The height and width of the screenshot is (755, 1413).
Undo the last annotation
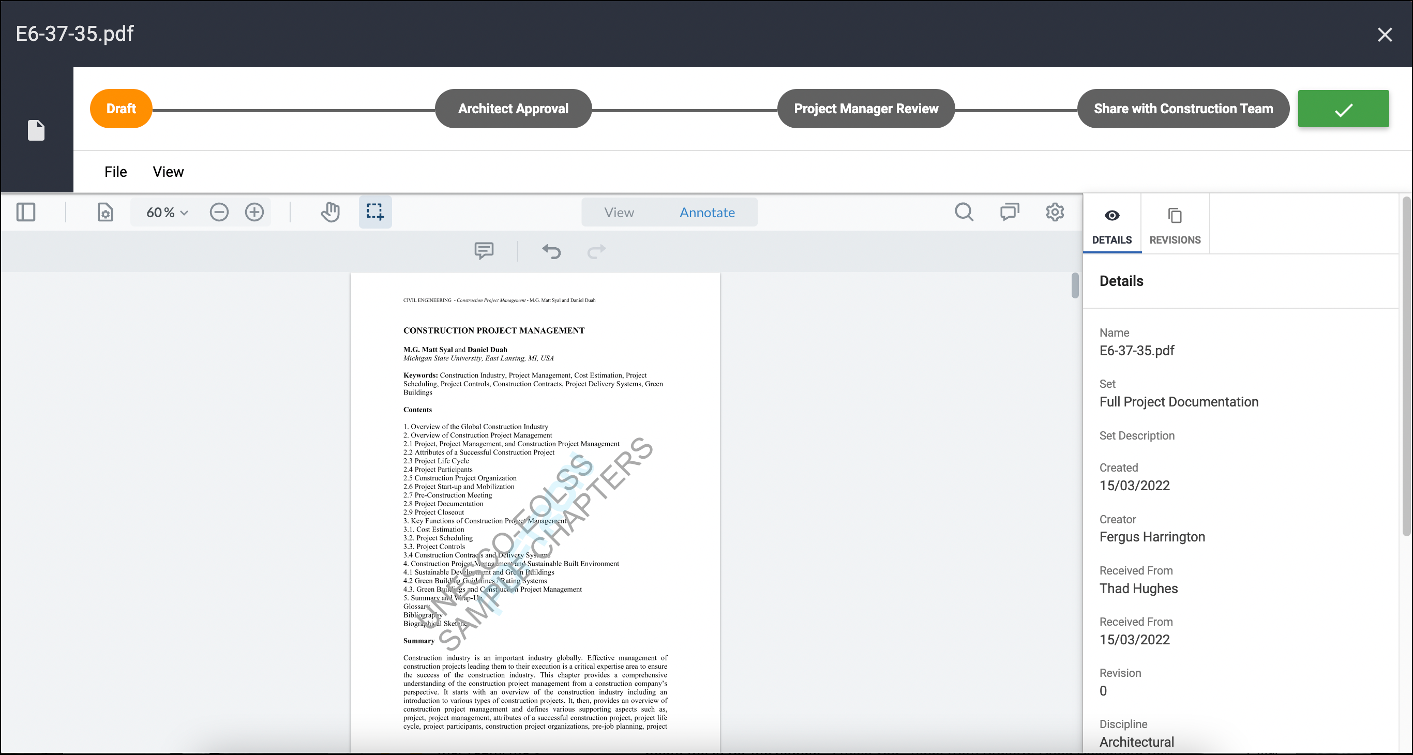551,251
